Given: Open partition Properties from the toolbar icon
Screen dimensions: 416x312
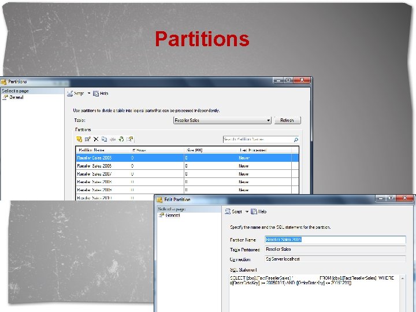Looking at the screenshot, I should (130, 139).
